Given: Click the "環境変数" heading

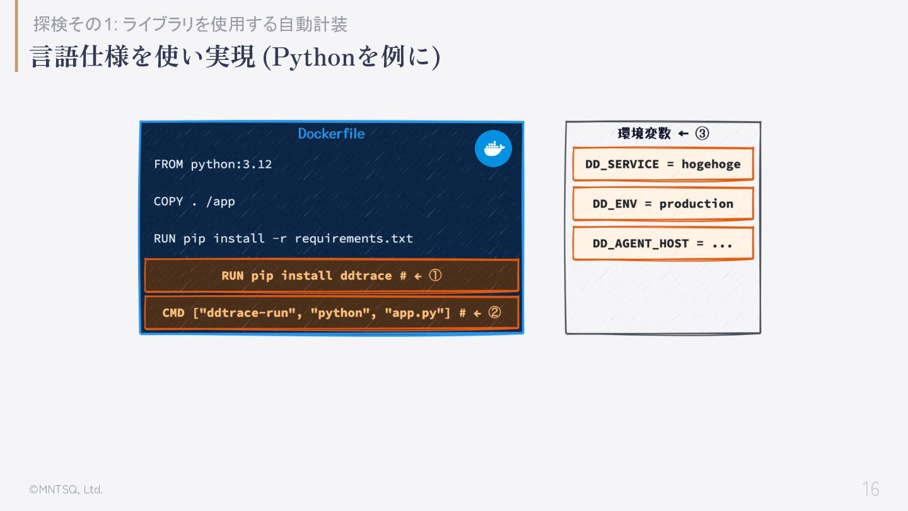Looking at the screenshot, I should (x=644, y=133).
